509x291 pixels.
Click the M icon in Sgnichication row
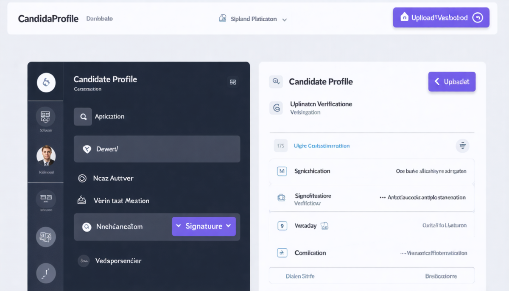[282, 171]
